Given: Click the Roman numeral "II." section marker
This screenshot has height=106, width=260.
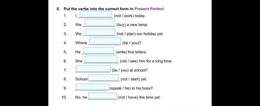Looking at the screenshot, I should [58, 9].
